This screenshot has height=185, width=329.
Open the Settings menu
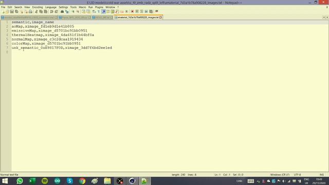point(63,7)
